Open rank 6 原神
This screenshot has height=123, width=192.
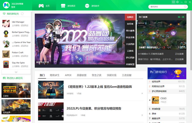[167, 114]
